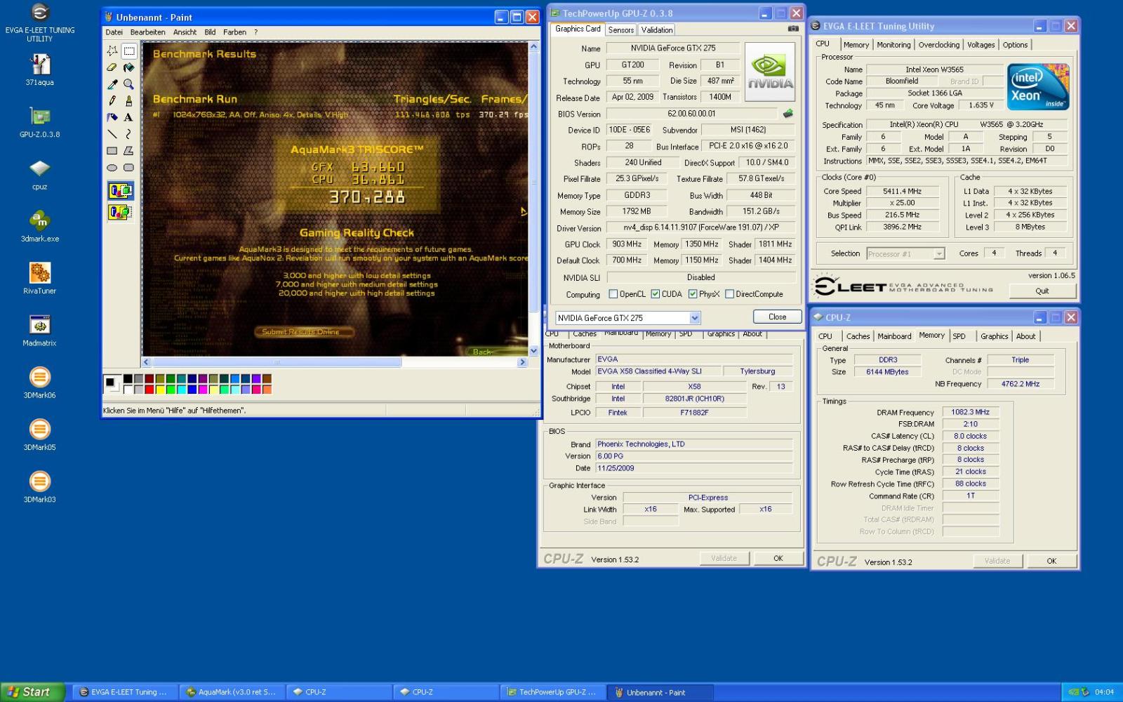Click Paint's horizontal scrollbar thumb
This screenshot has width=1123, height=702.
coord(277,362)
